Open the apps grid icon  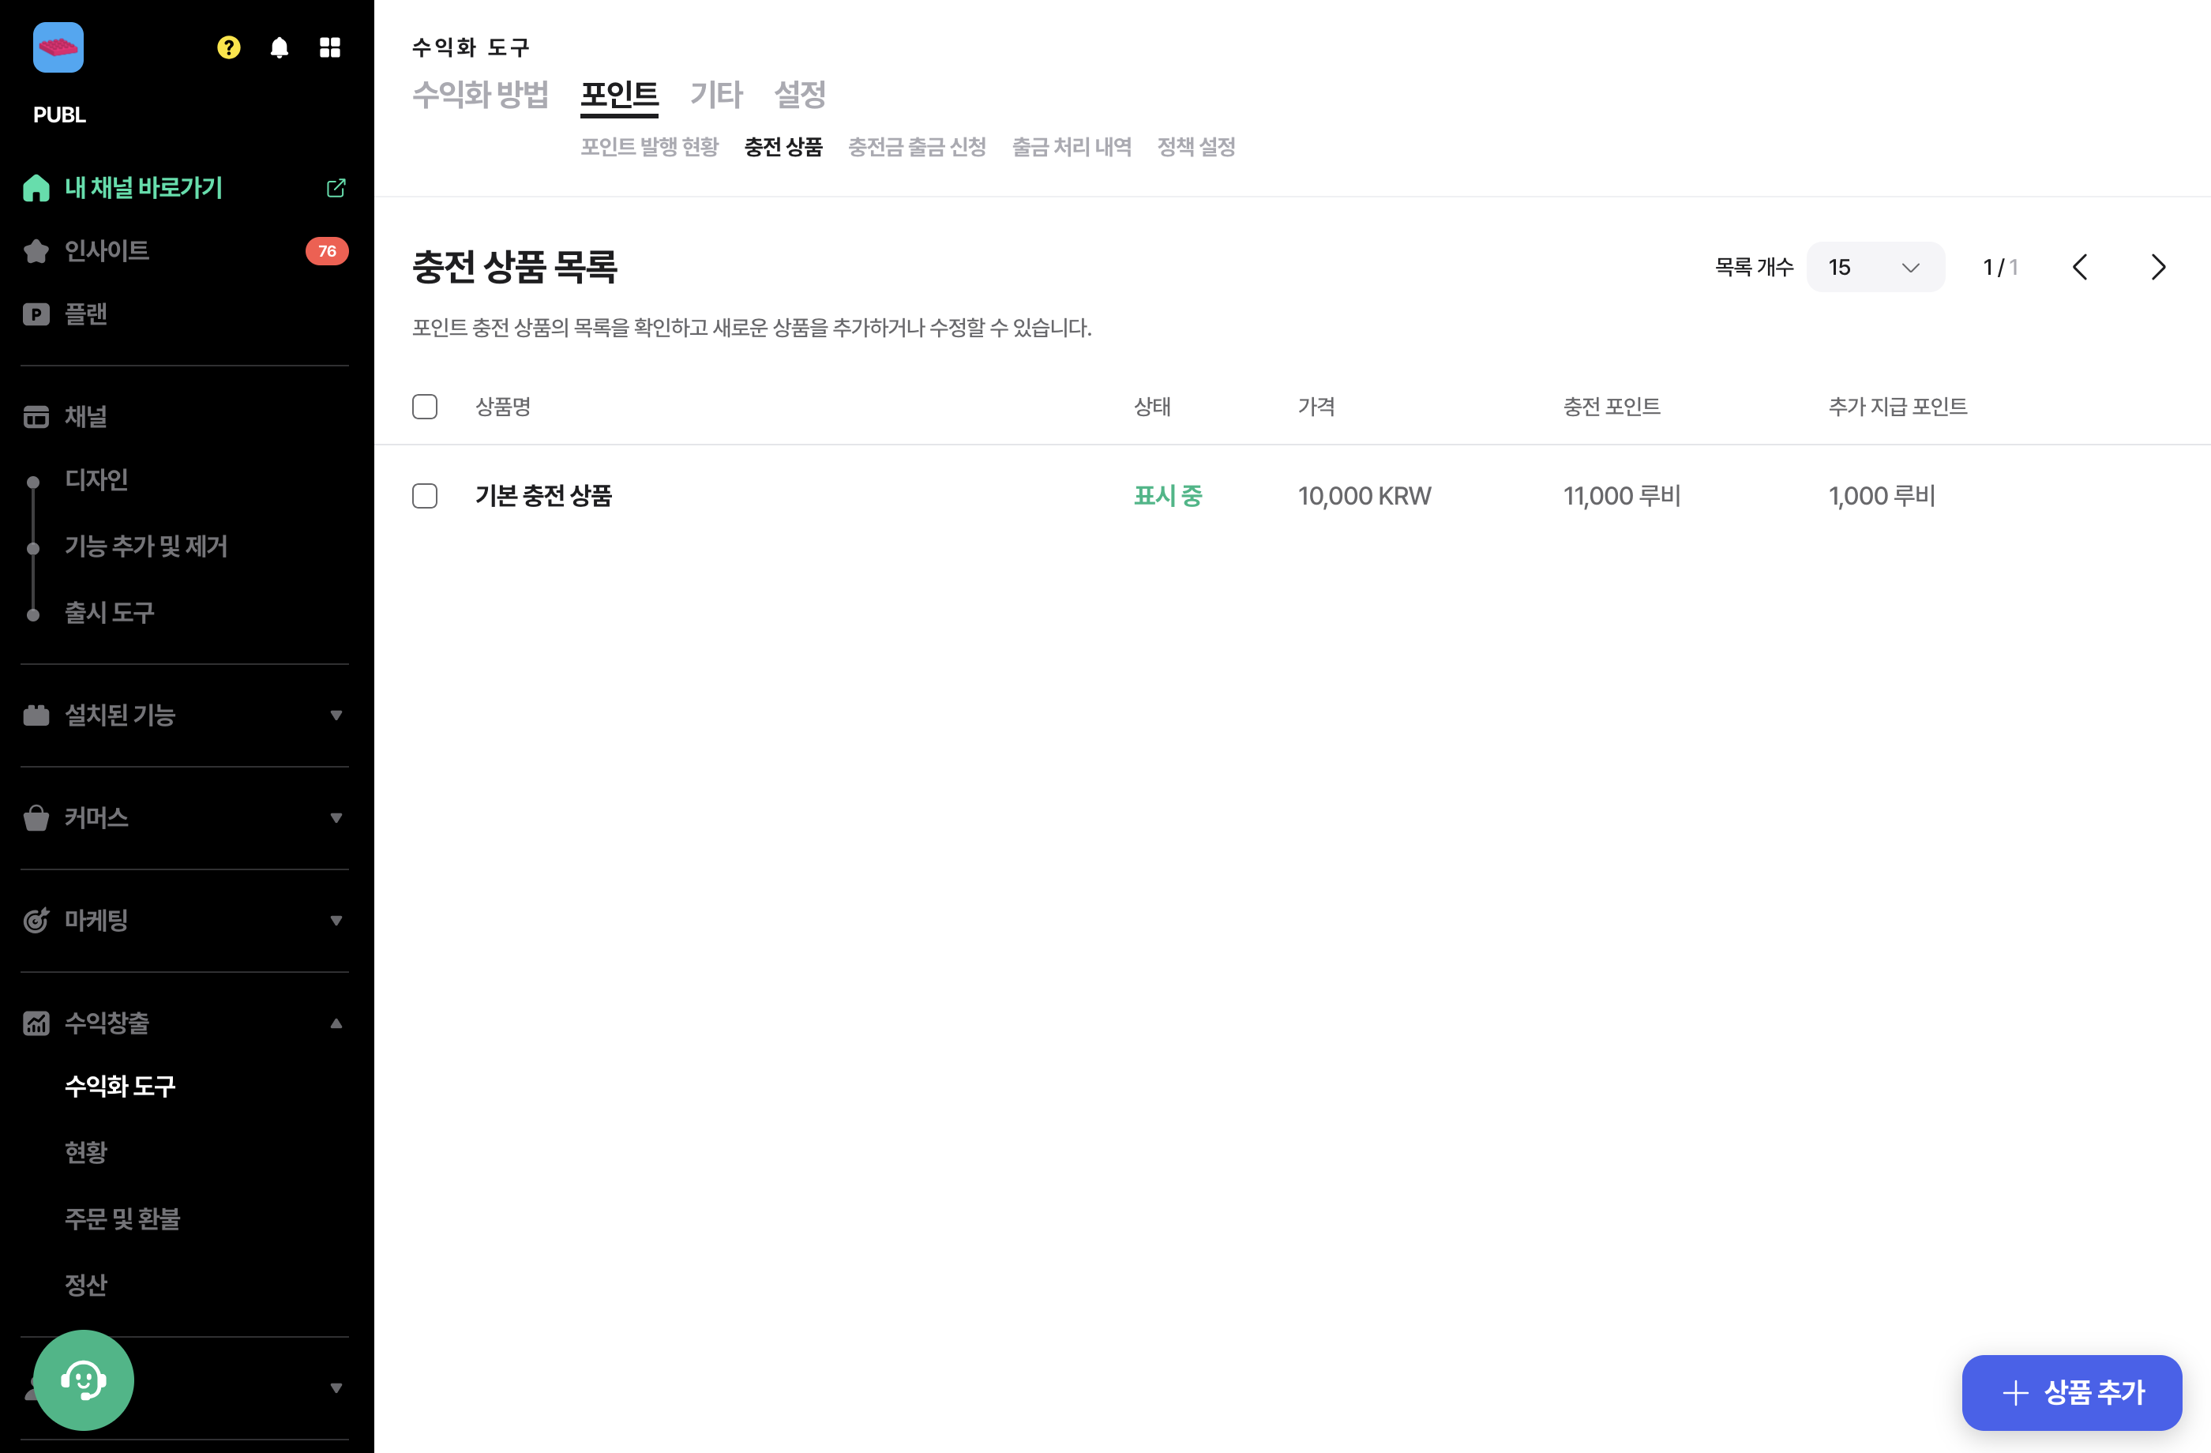click(x=330, y=47)
